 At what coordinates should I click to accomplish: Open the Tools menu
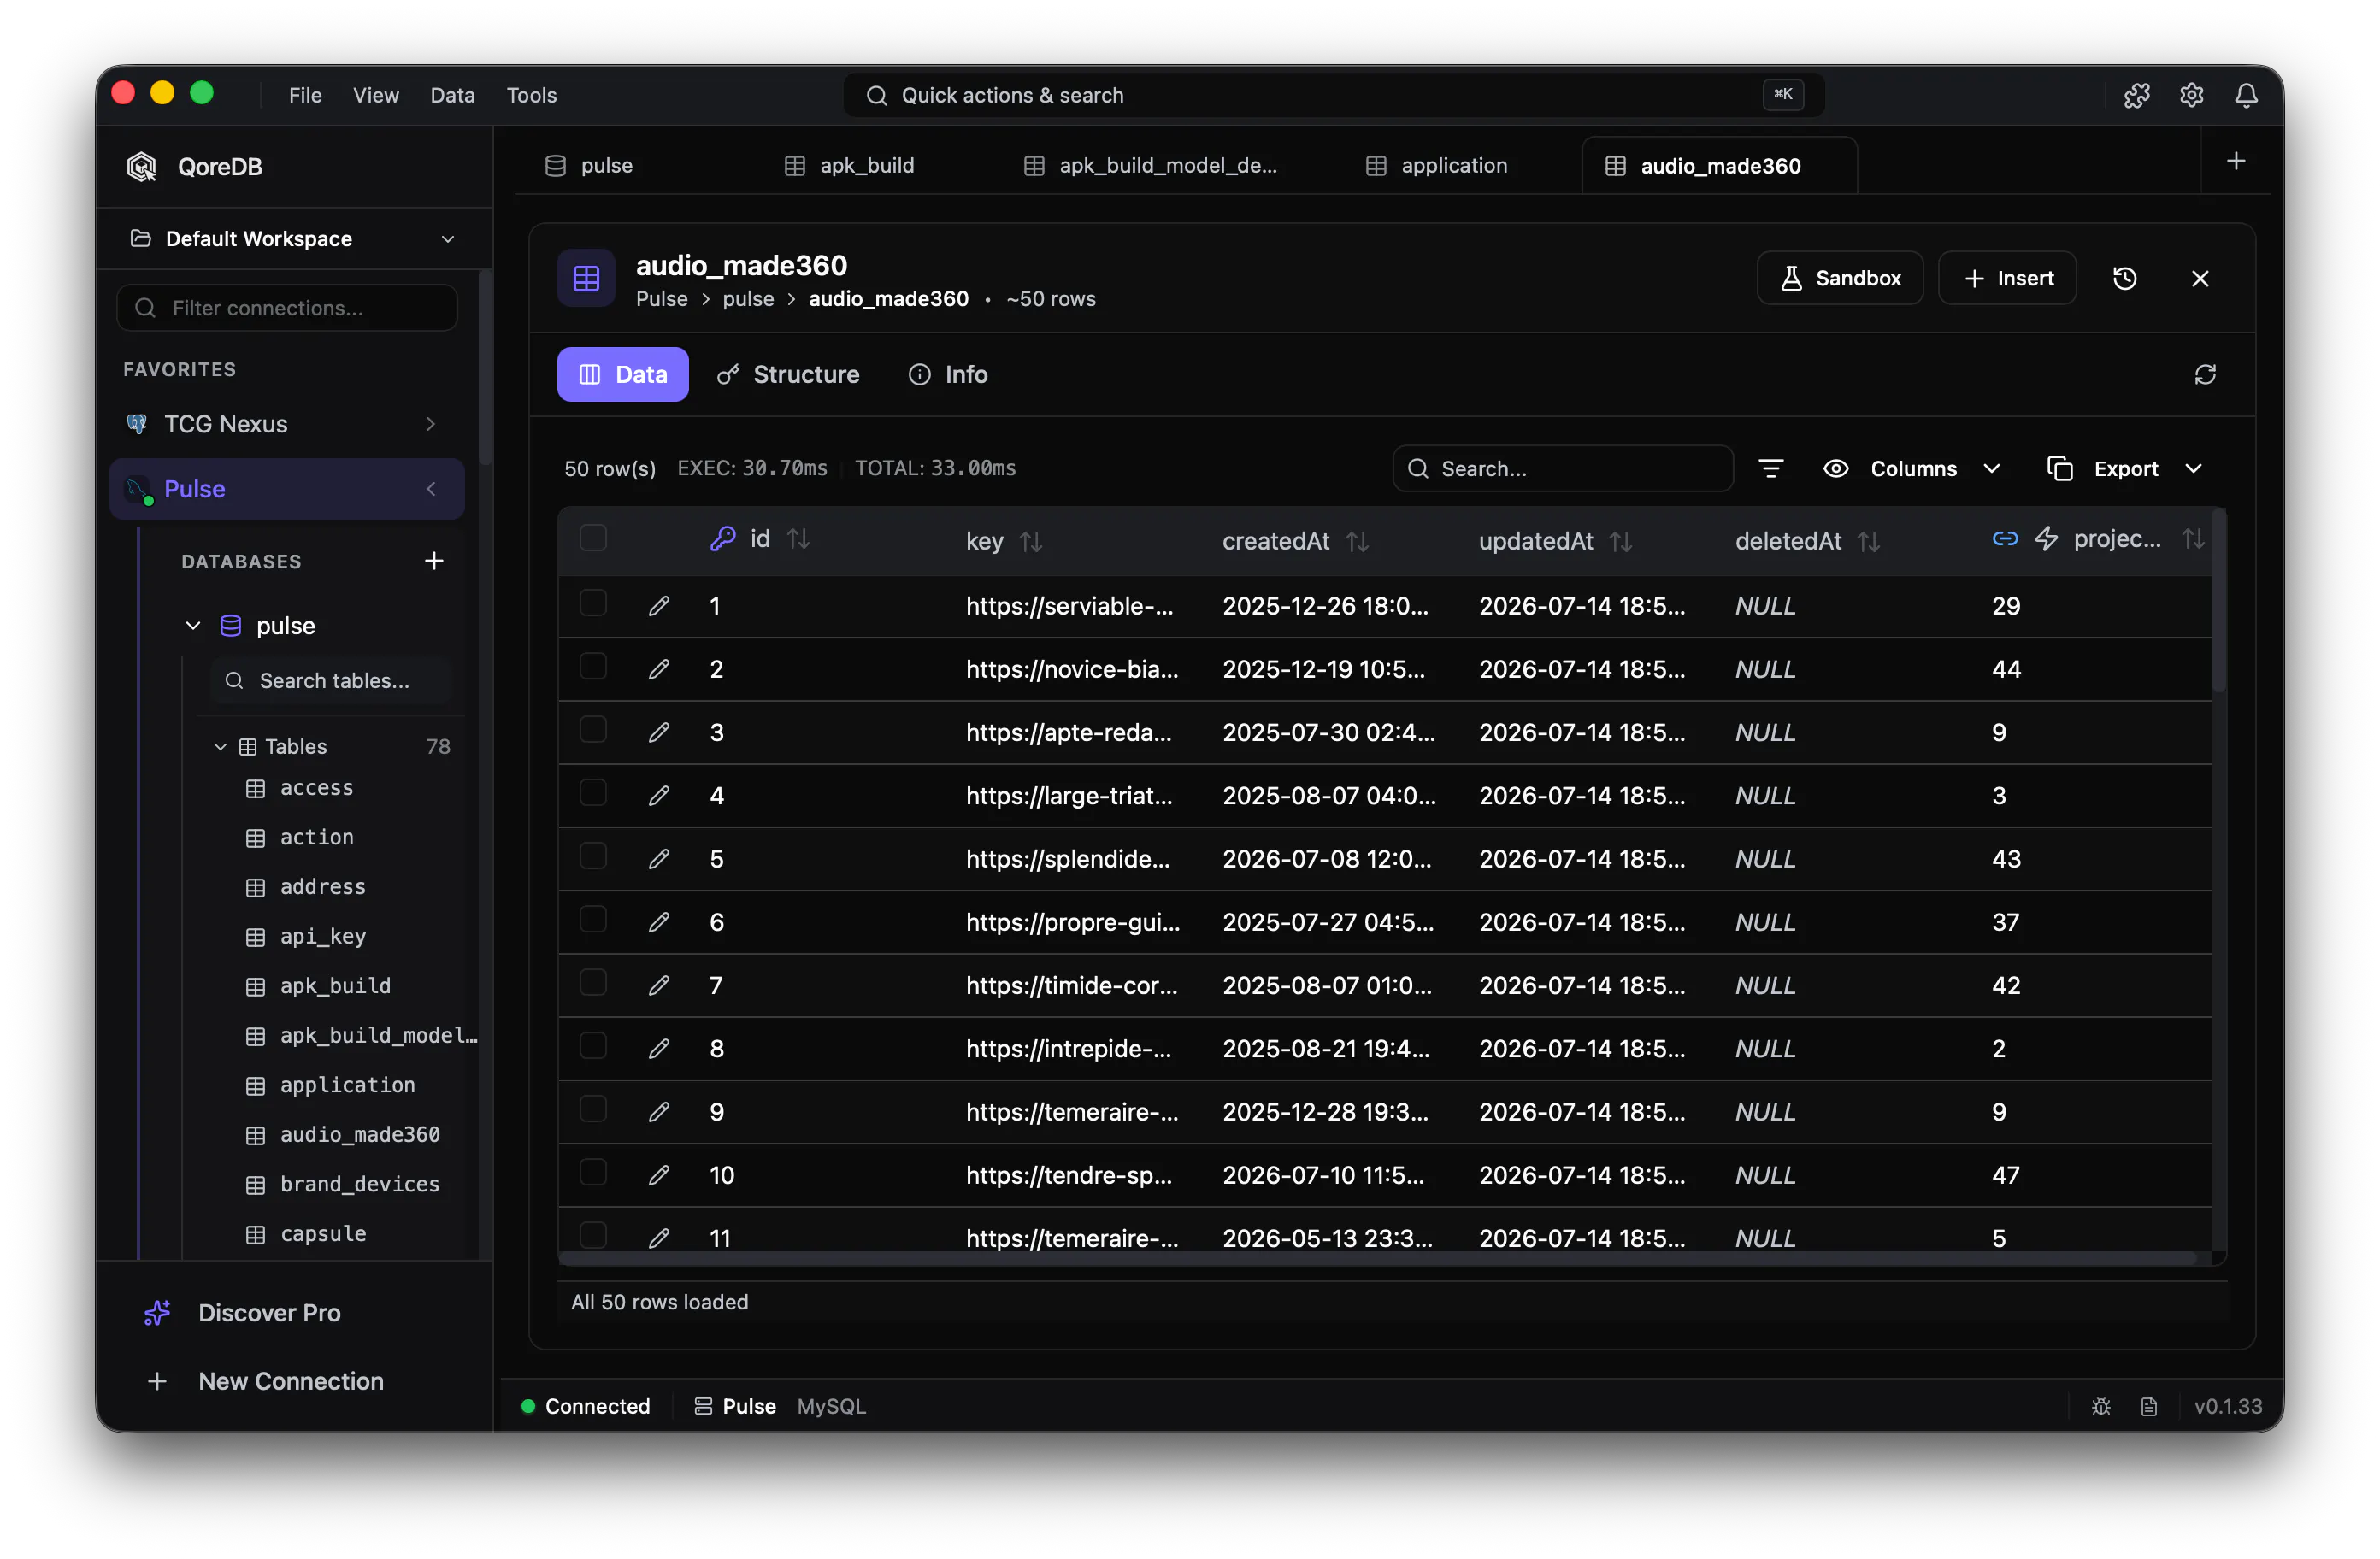pyautogui.click(x=531, y=95)
